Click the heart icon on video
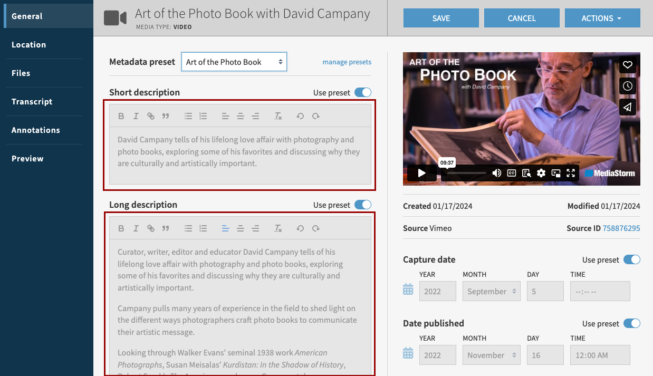Viewport: 653px width, 376px height. point(627,65)
